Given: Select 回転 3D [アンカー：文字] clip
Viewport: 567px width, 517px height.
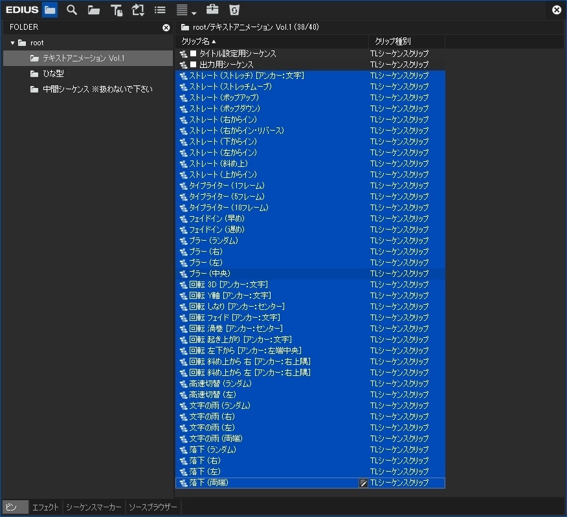Looking at the screenshot, I should click(310, 285).
